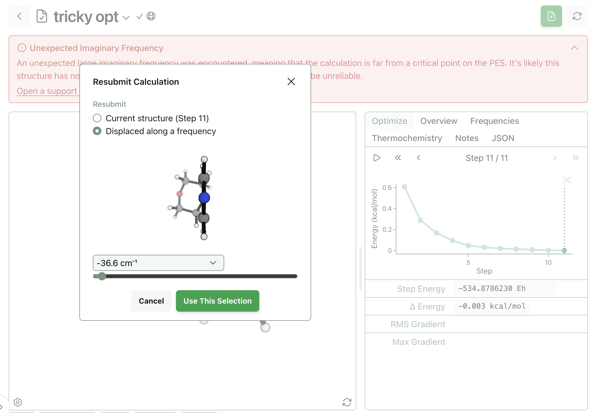The image size is (597, 413).
Task: Click the Cancel button
Action: click(x=151, y=301)
